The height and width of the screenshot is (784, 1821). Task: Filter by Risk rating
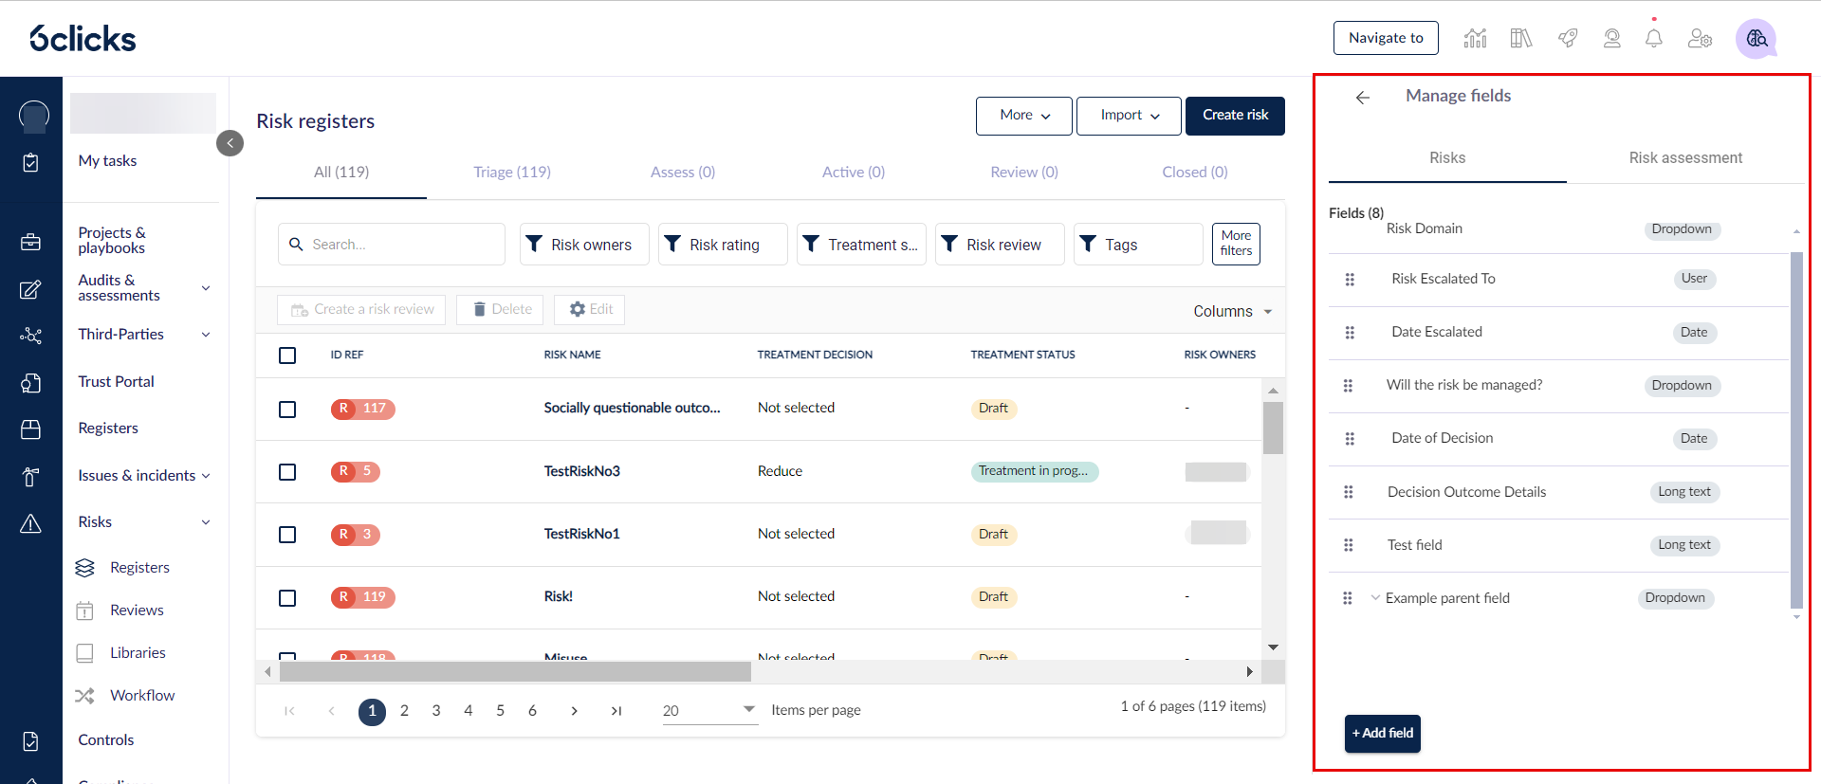click(x=723, y=245)
